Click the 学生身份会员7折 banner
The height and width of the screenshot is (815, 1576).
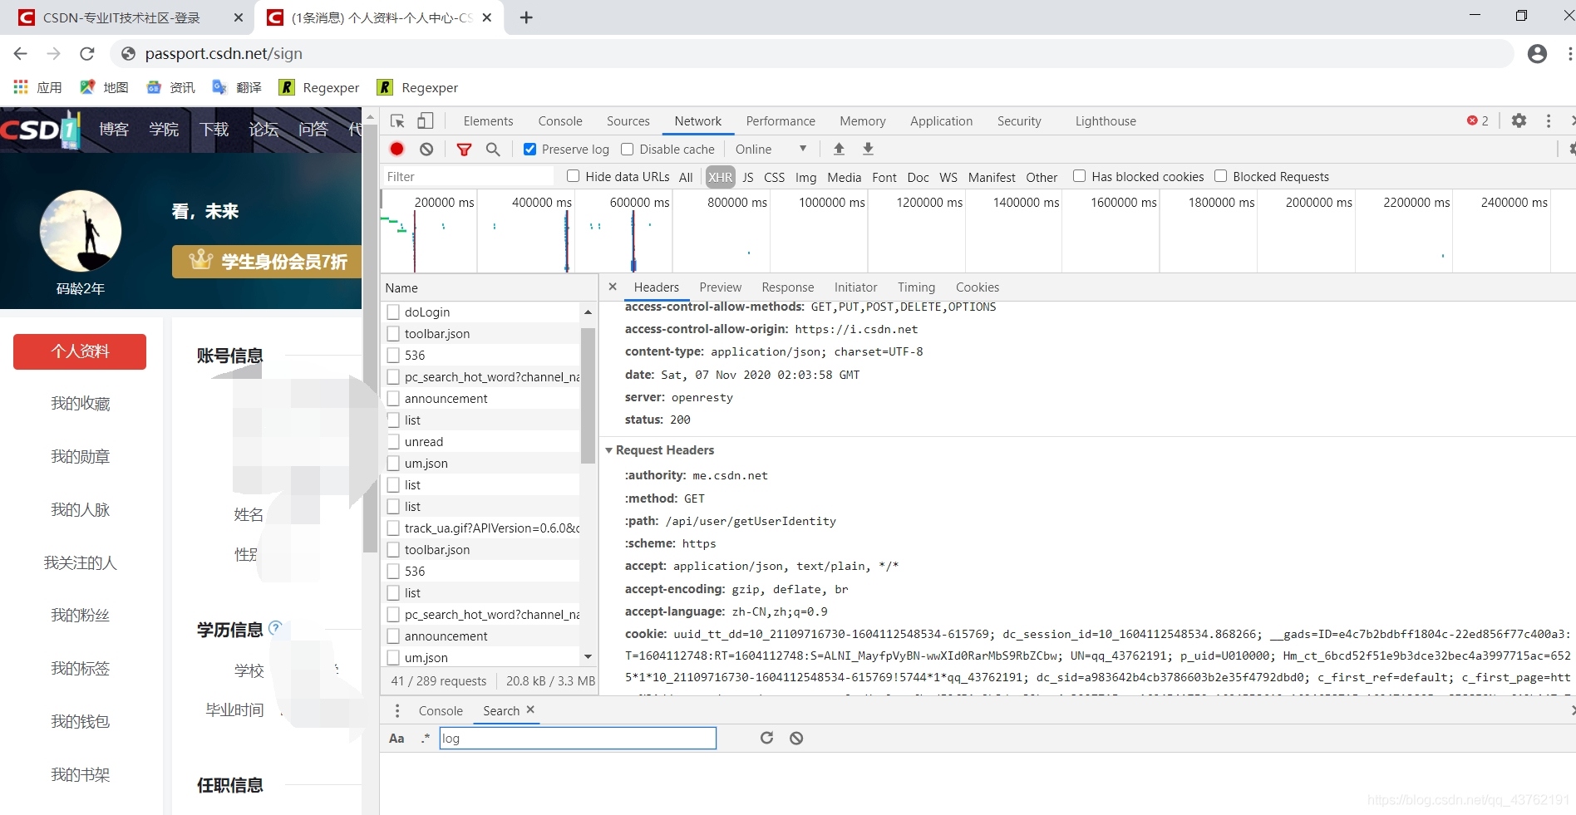pyautogui.click(x=268, y=262)
